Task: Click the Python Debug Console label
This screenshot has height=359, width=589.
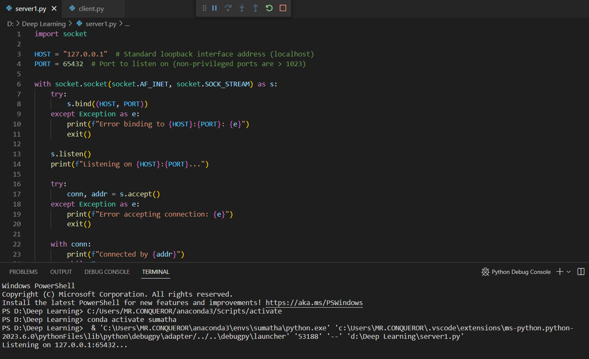Action: tap(521, 272)
